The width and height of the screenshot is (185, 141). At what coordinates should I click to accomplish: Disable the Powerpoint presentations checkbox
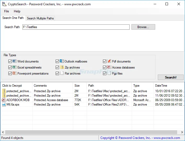coord(10,74)
